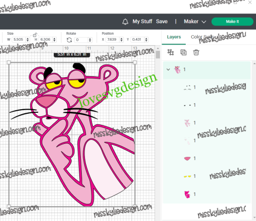Click the layers panel scroll up arrow
Image resolution: width=256 pixels, height=221 pixels.
pyautogui.click(x=254, y=64)
